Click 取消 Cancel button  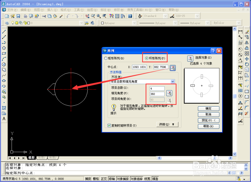pos(208,114)
